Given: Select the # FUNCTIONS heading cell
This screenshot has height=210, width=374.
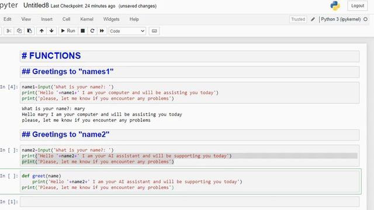Looking at the screenshot, I should pos(189,56).
